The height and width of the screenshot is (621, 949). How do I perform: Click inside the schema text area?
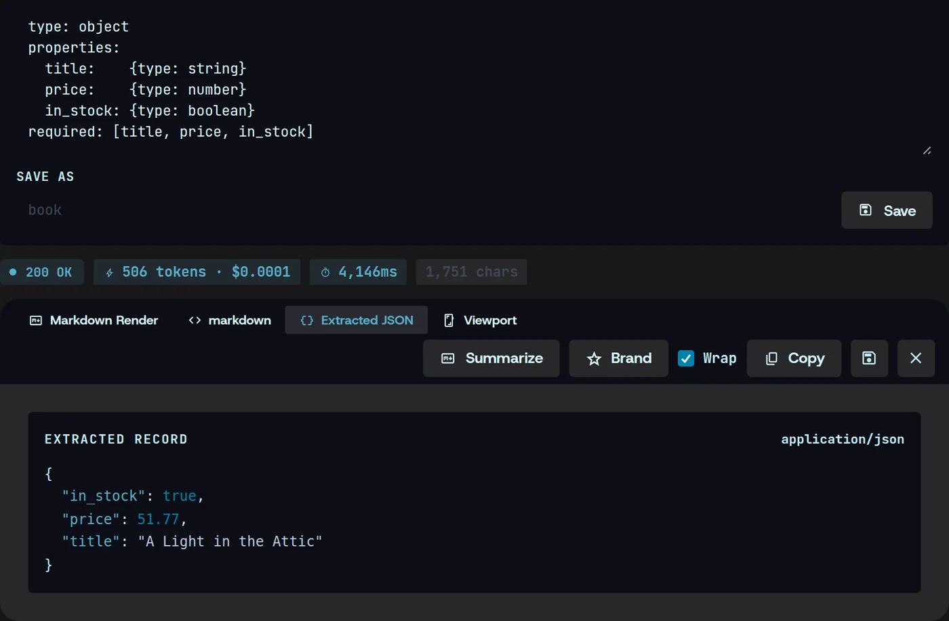(x=474, y=79)
